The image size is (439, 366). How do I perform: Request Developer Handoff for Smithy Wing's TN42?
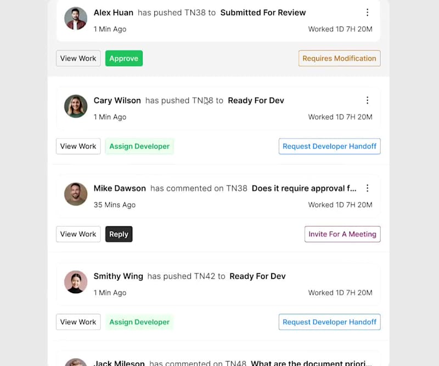pyautogui.click(x=330, y=322)
